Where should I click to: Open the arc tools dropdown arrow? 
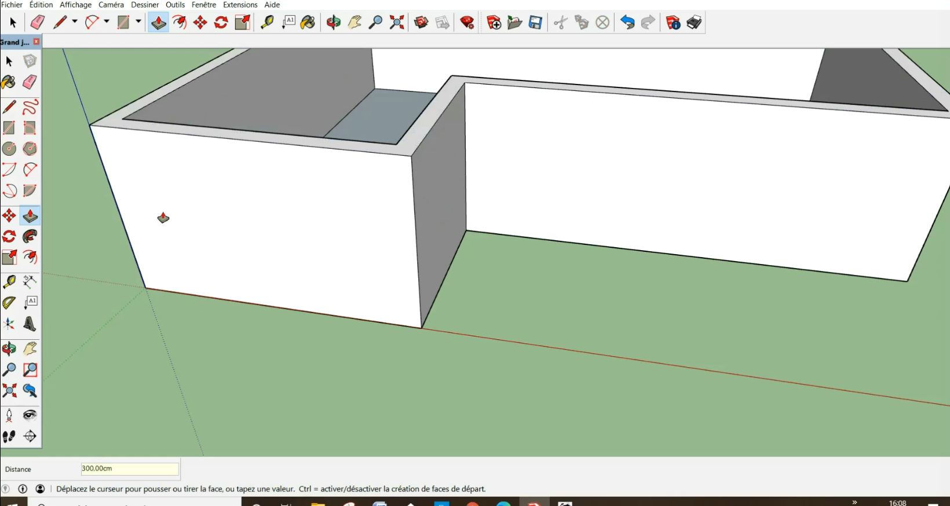pyautogui.click(x=107, y=22)
